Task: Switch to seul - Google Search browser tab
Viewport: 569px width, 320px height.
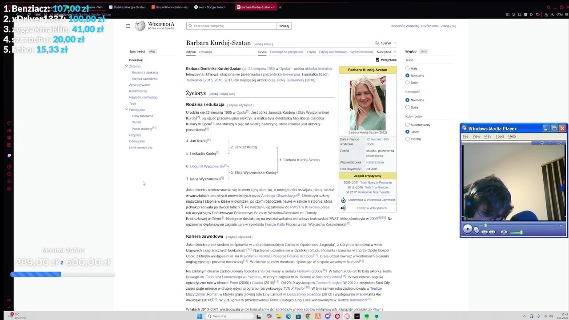Action: click(x=212, y=7)
